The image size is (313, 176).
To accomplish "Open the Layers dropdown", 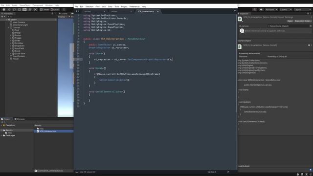I will click(x=286, y=9).
